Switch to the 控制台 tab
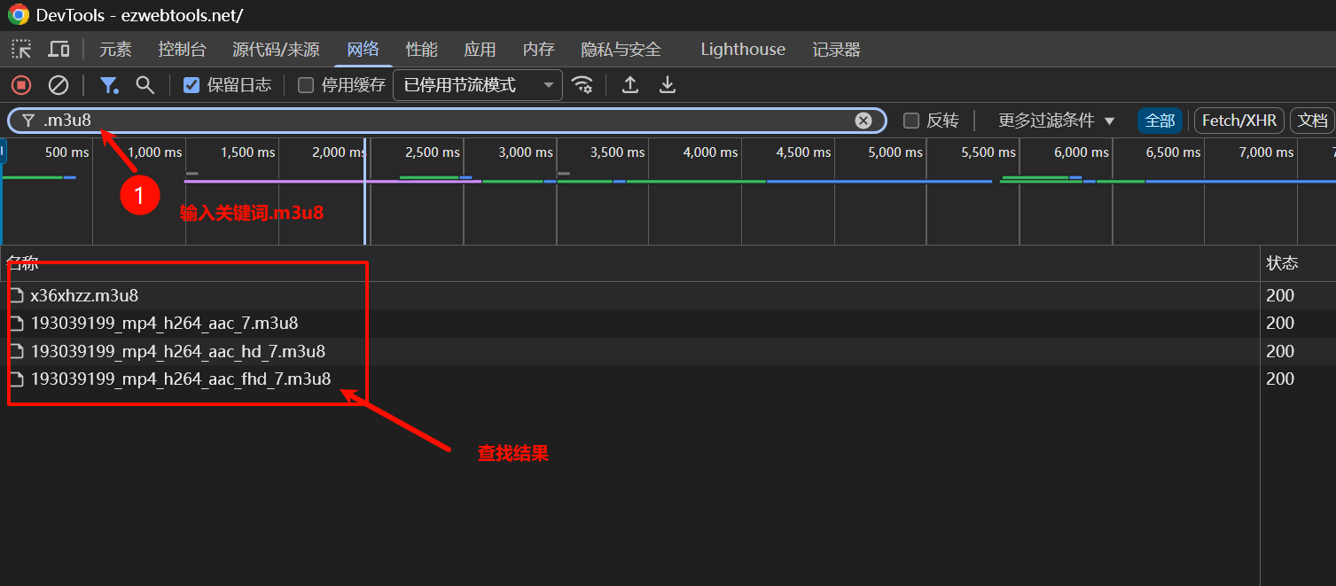1336x586 pixels. point(182,49)
